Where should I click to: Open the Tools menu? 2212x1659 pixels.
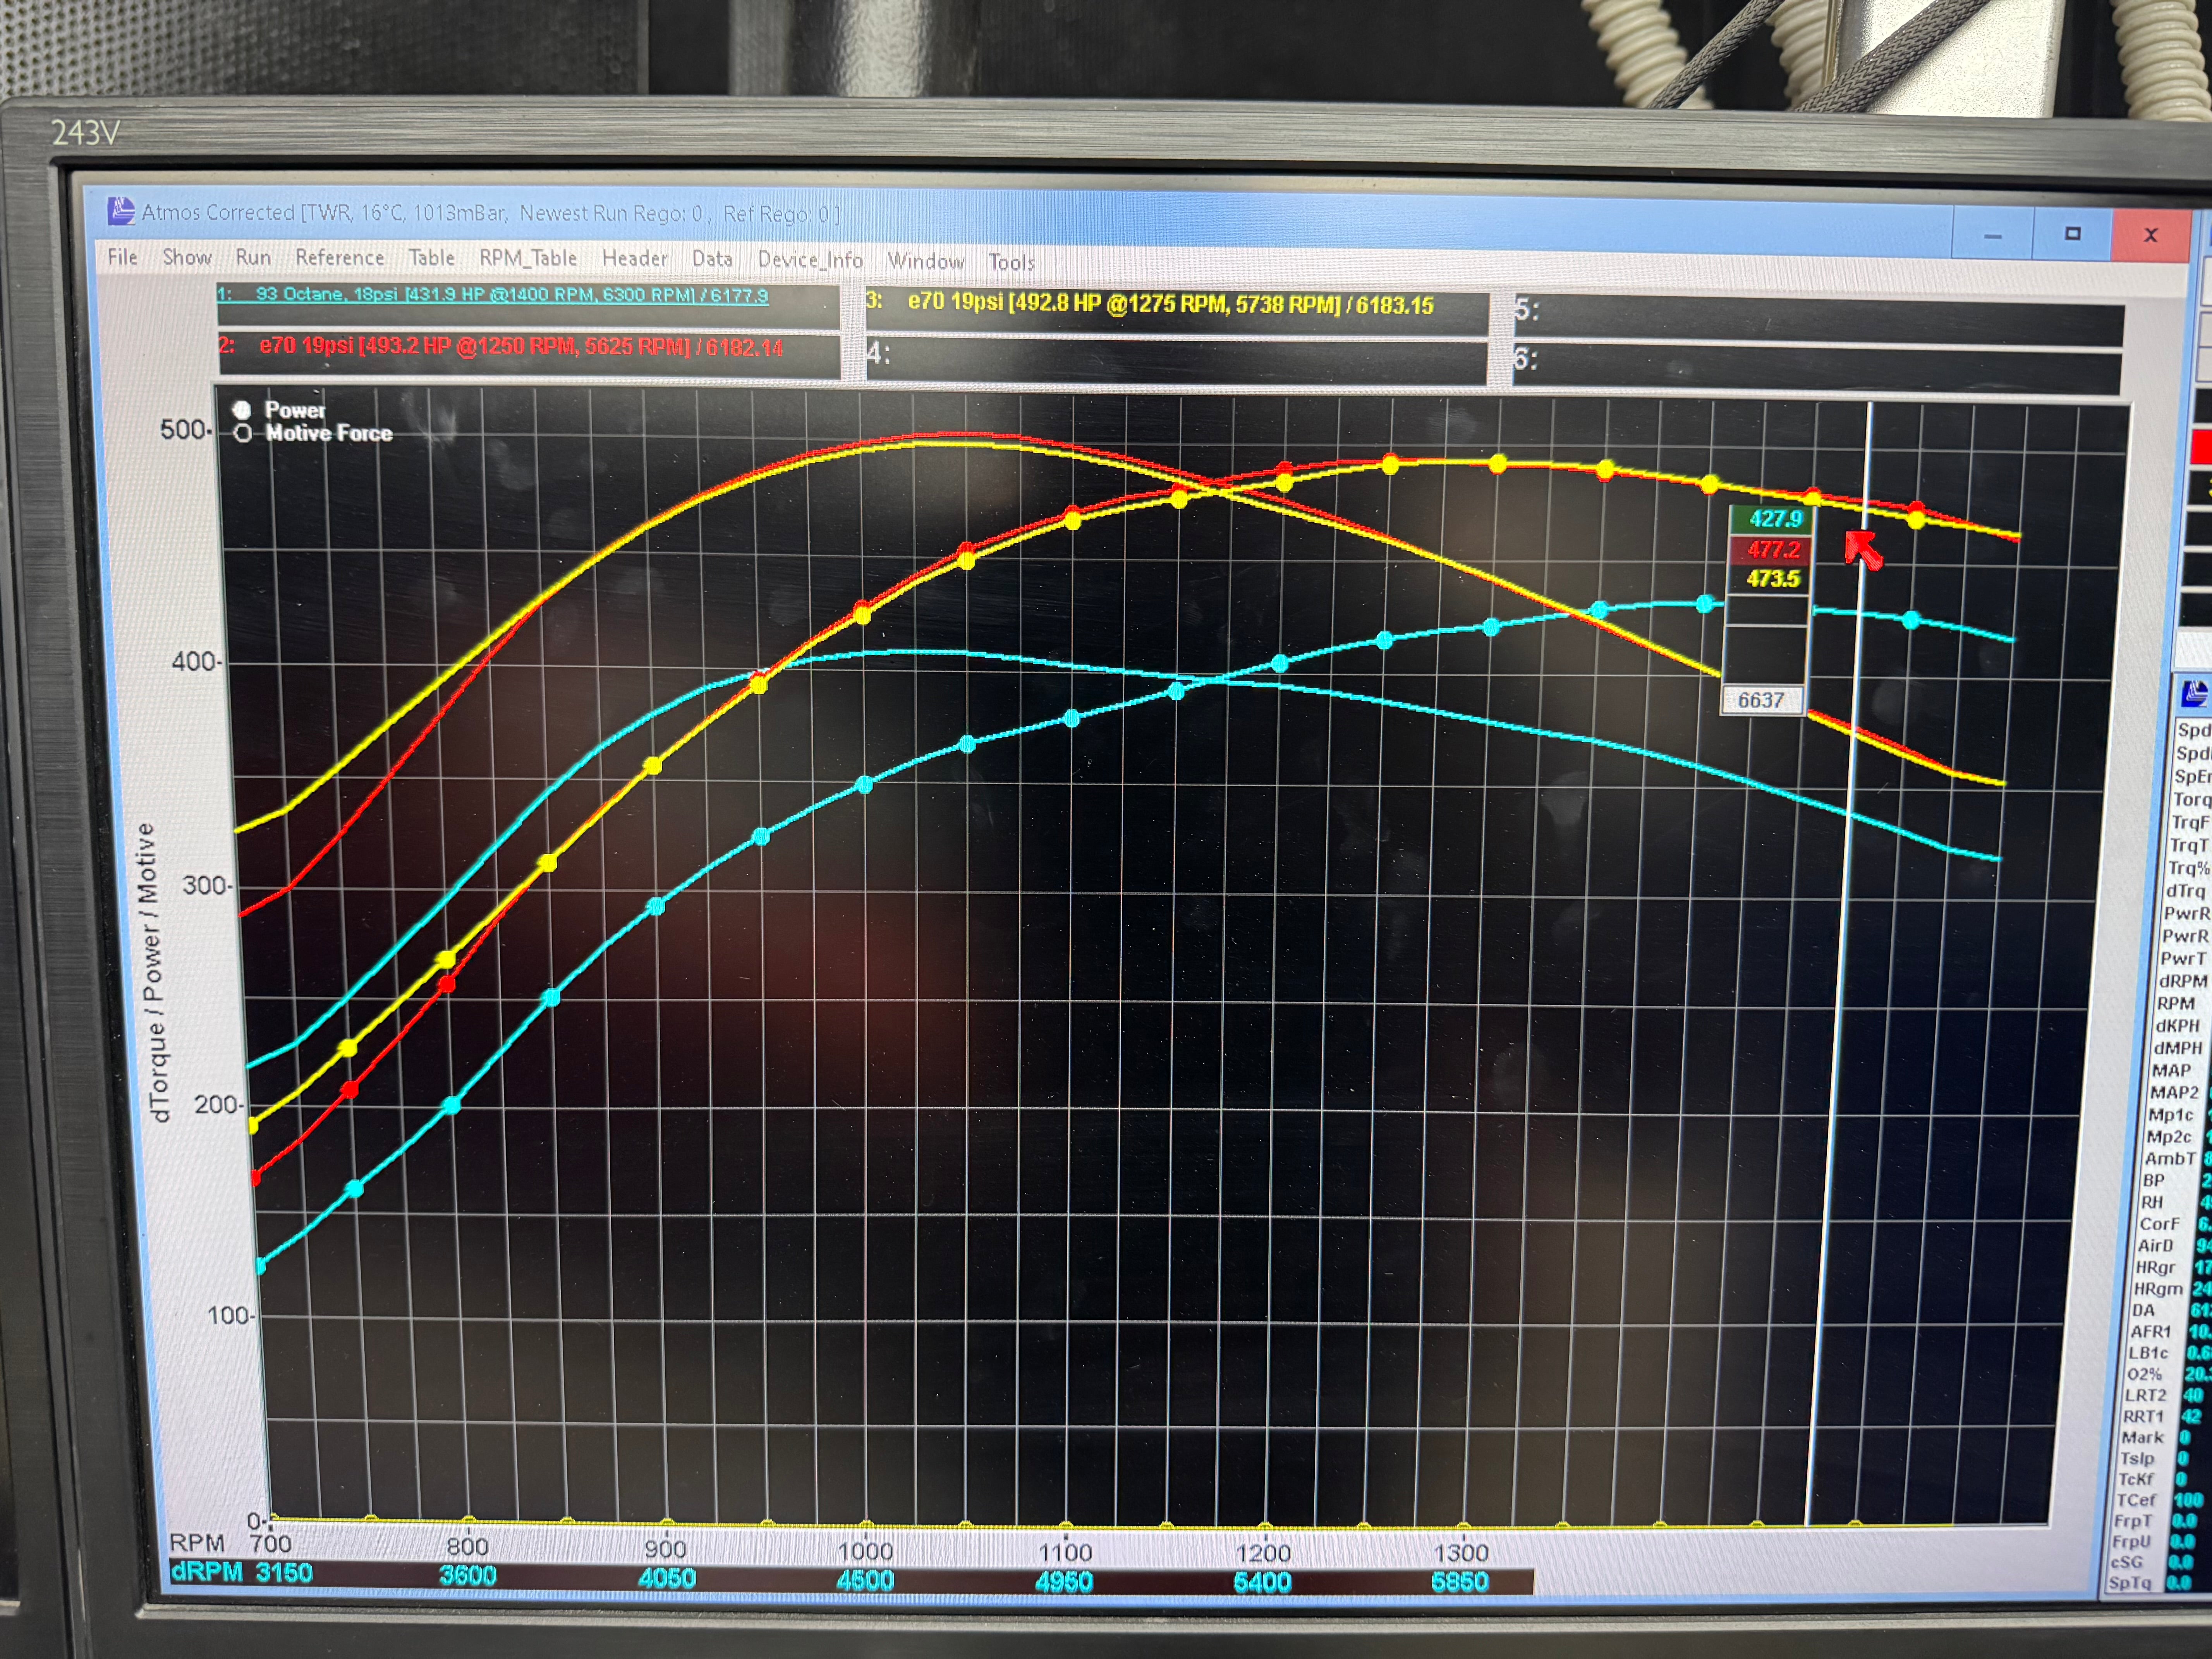click(x=1011, y=262)
